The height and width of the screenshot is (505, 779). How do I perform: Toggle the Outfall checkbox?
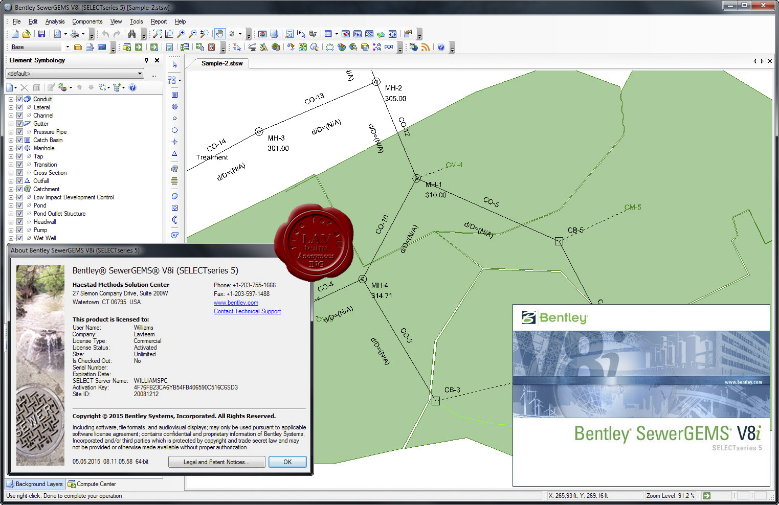(x=19, y=181)
